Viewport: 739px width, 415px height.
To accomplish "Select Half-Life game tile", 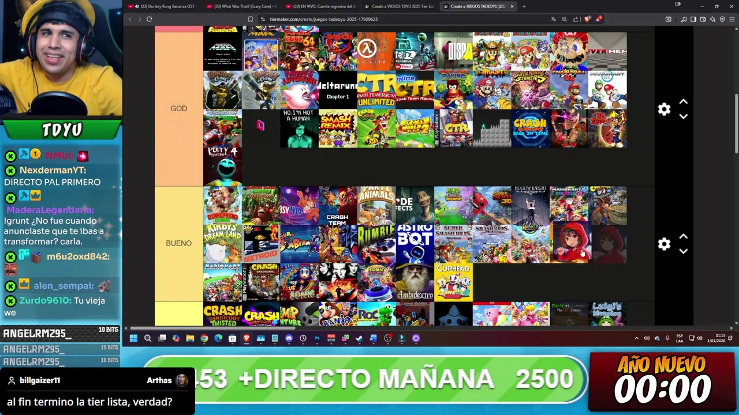I will (376, 51).
